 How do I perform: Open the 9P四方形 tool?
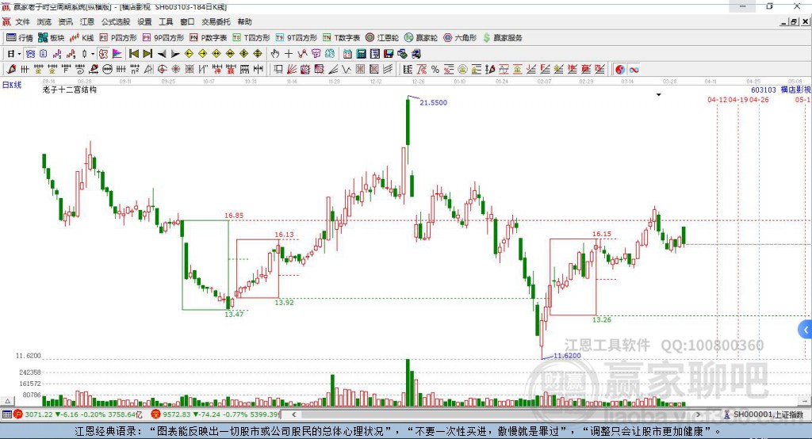pos(163,38)
